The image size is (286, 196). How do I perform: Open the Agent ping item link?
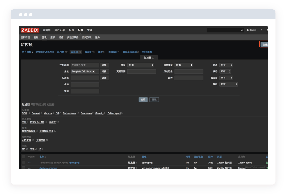click(x=74, y=163)
